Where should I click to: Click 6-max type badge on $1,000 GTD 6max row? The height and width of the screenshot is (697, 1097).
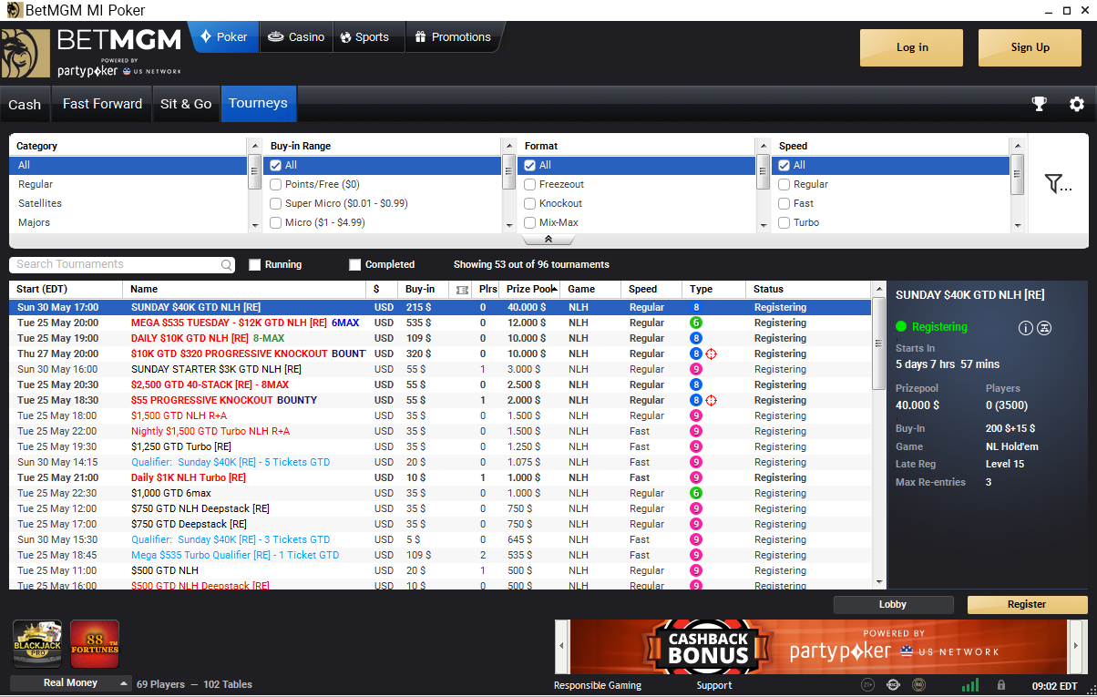pos(696,493)
